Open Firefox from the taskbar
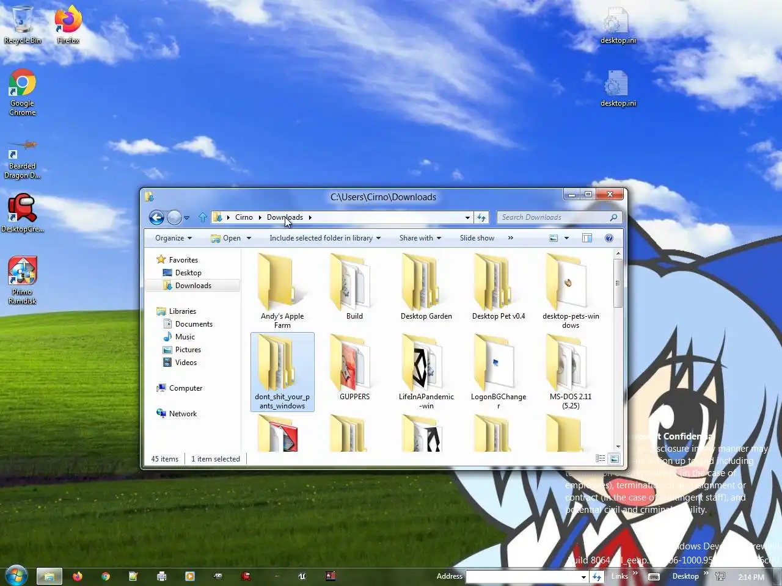Viewport: 782px width, 586px height. coord(78,576)
